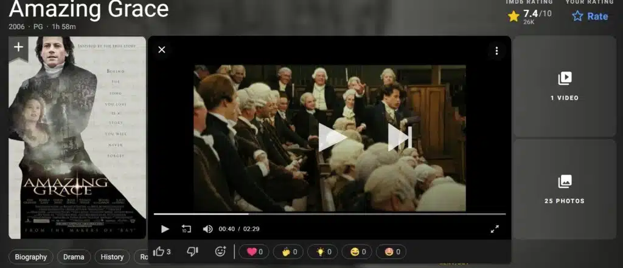
Task: React with the lightbulb emoji
Action: pos(322,252)
